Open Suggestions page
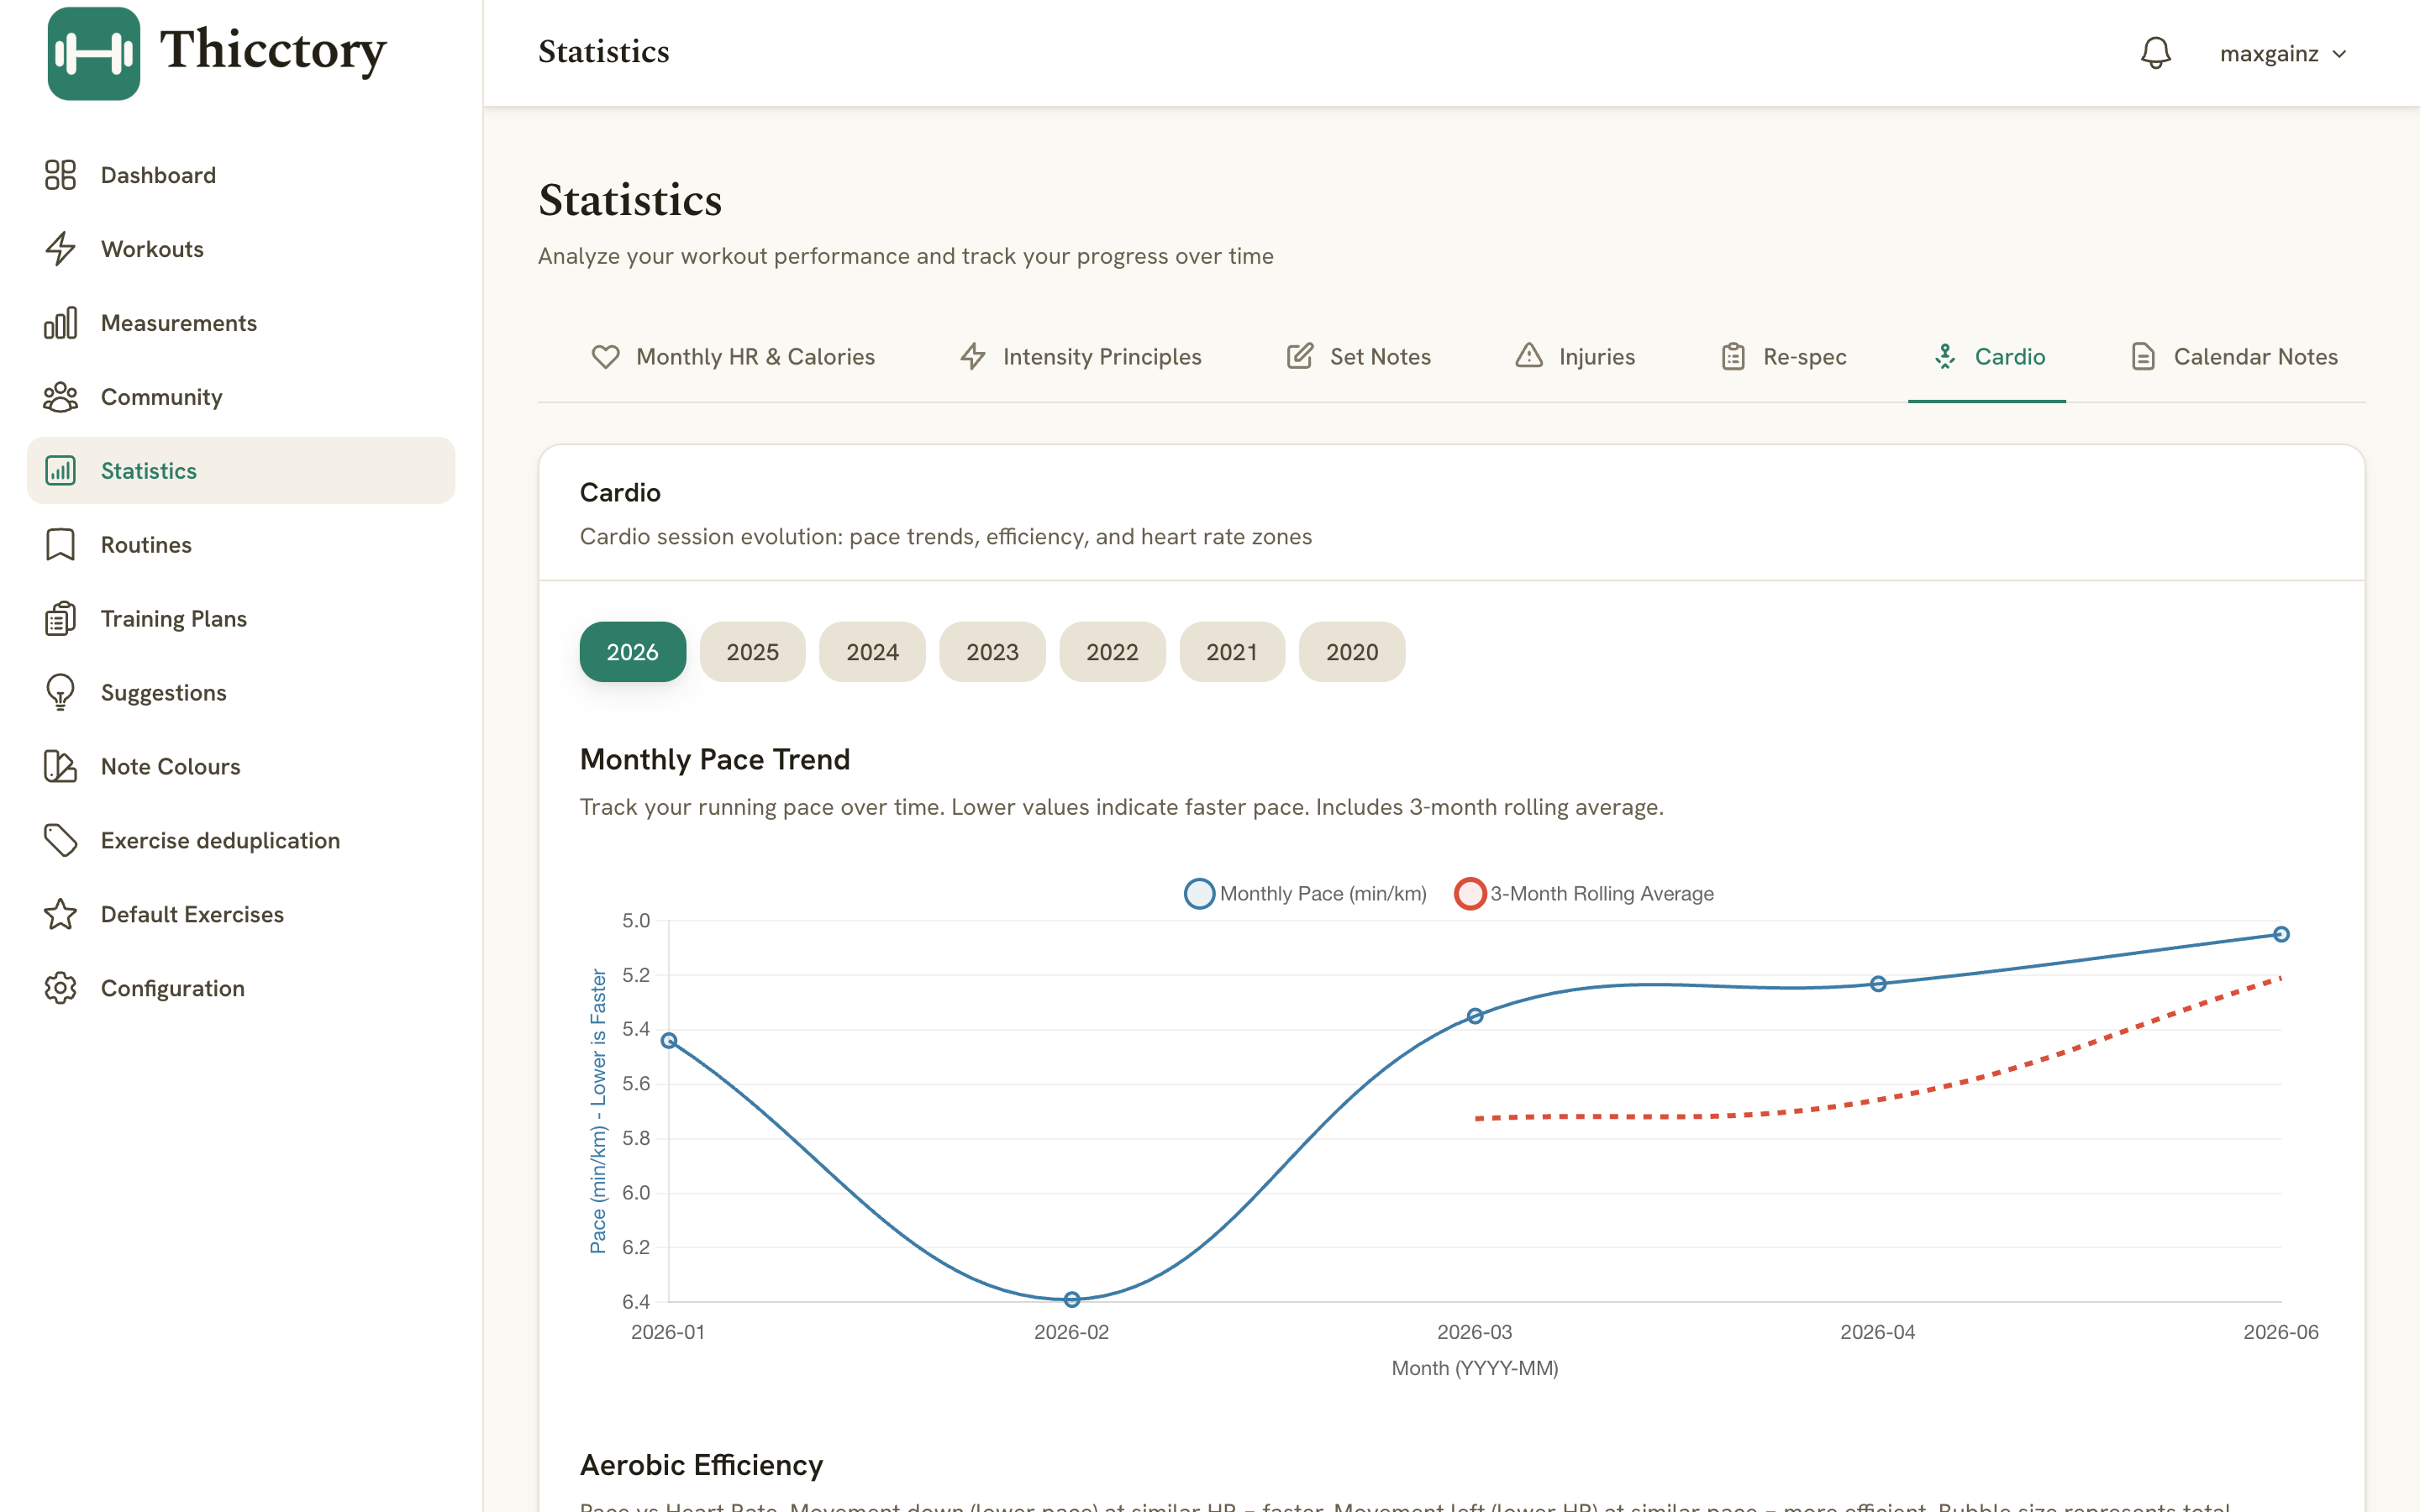Image resolution: width=2420 pixels, height=1512 pixels. [241, 692]
